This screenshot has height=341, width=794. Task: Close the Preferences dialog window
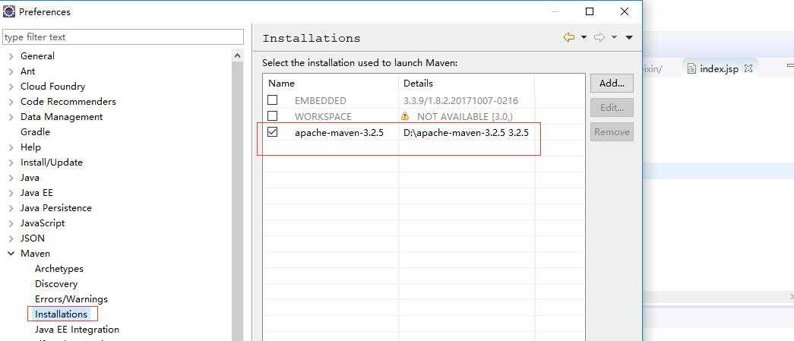(625, 11)
